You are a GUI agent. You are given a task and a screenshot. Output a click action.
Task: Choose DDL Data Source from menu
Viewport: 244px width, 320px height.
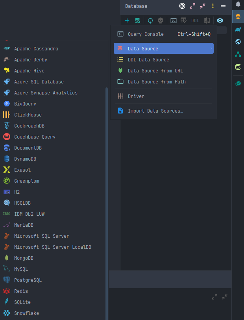pyautogui.click(x=164, y=59)
